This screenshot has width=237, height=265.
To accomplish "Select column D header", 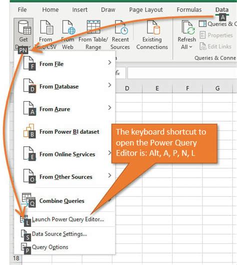I will 127,88.
